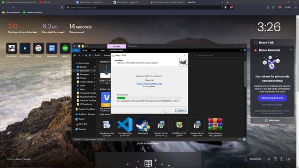The height and width of the screenshot is (168, 299).
Task: Open history clock icon at bottom right
Action: coord(281,159)
